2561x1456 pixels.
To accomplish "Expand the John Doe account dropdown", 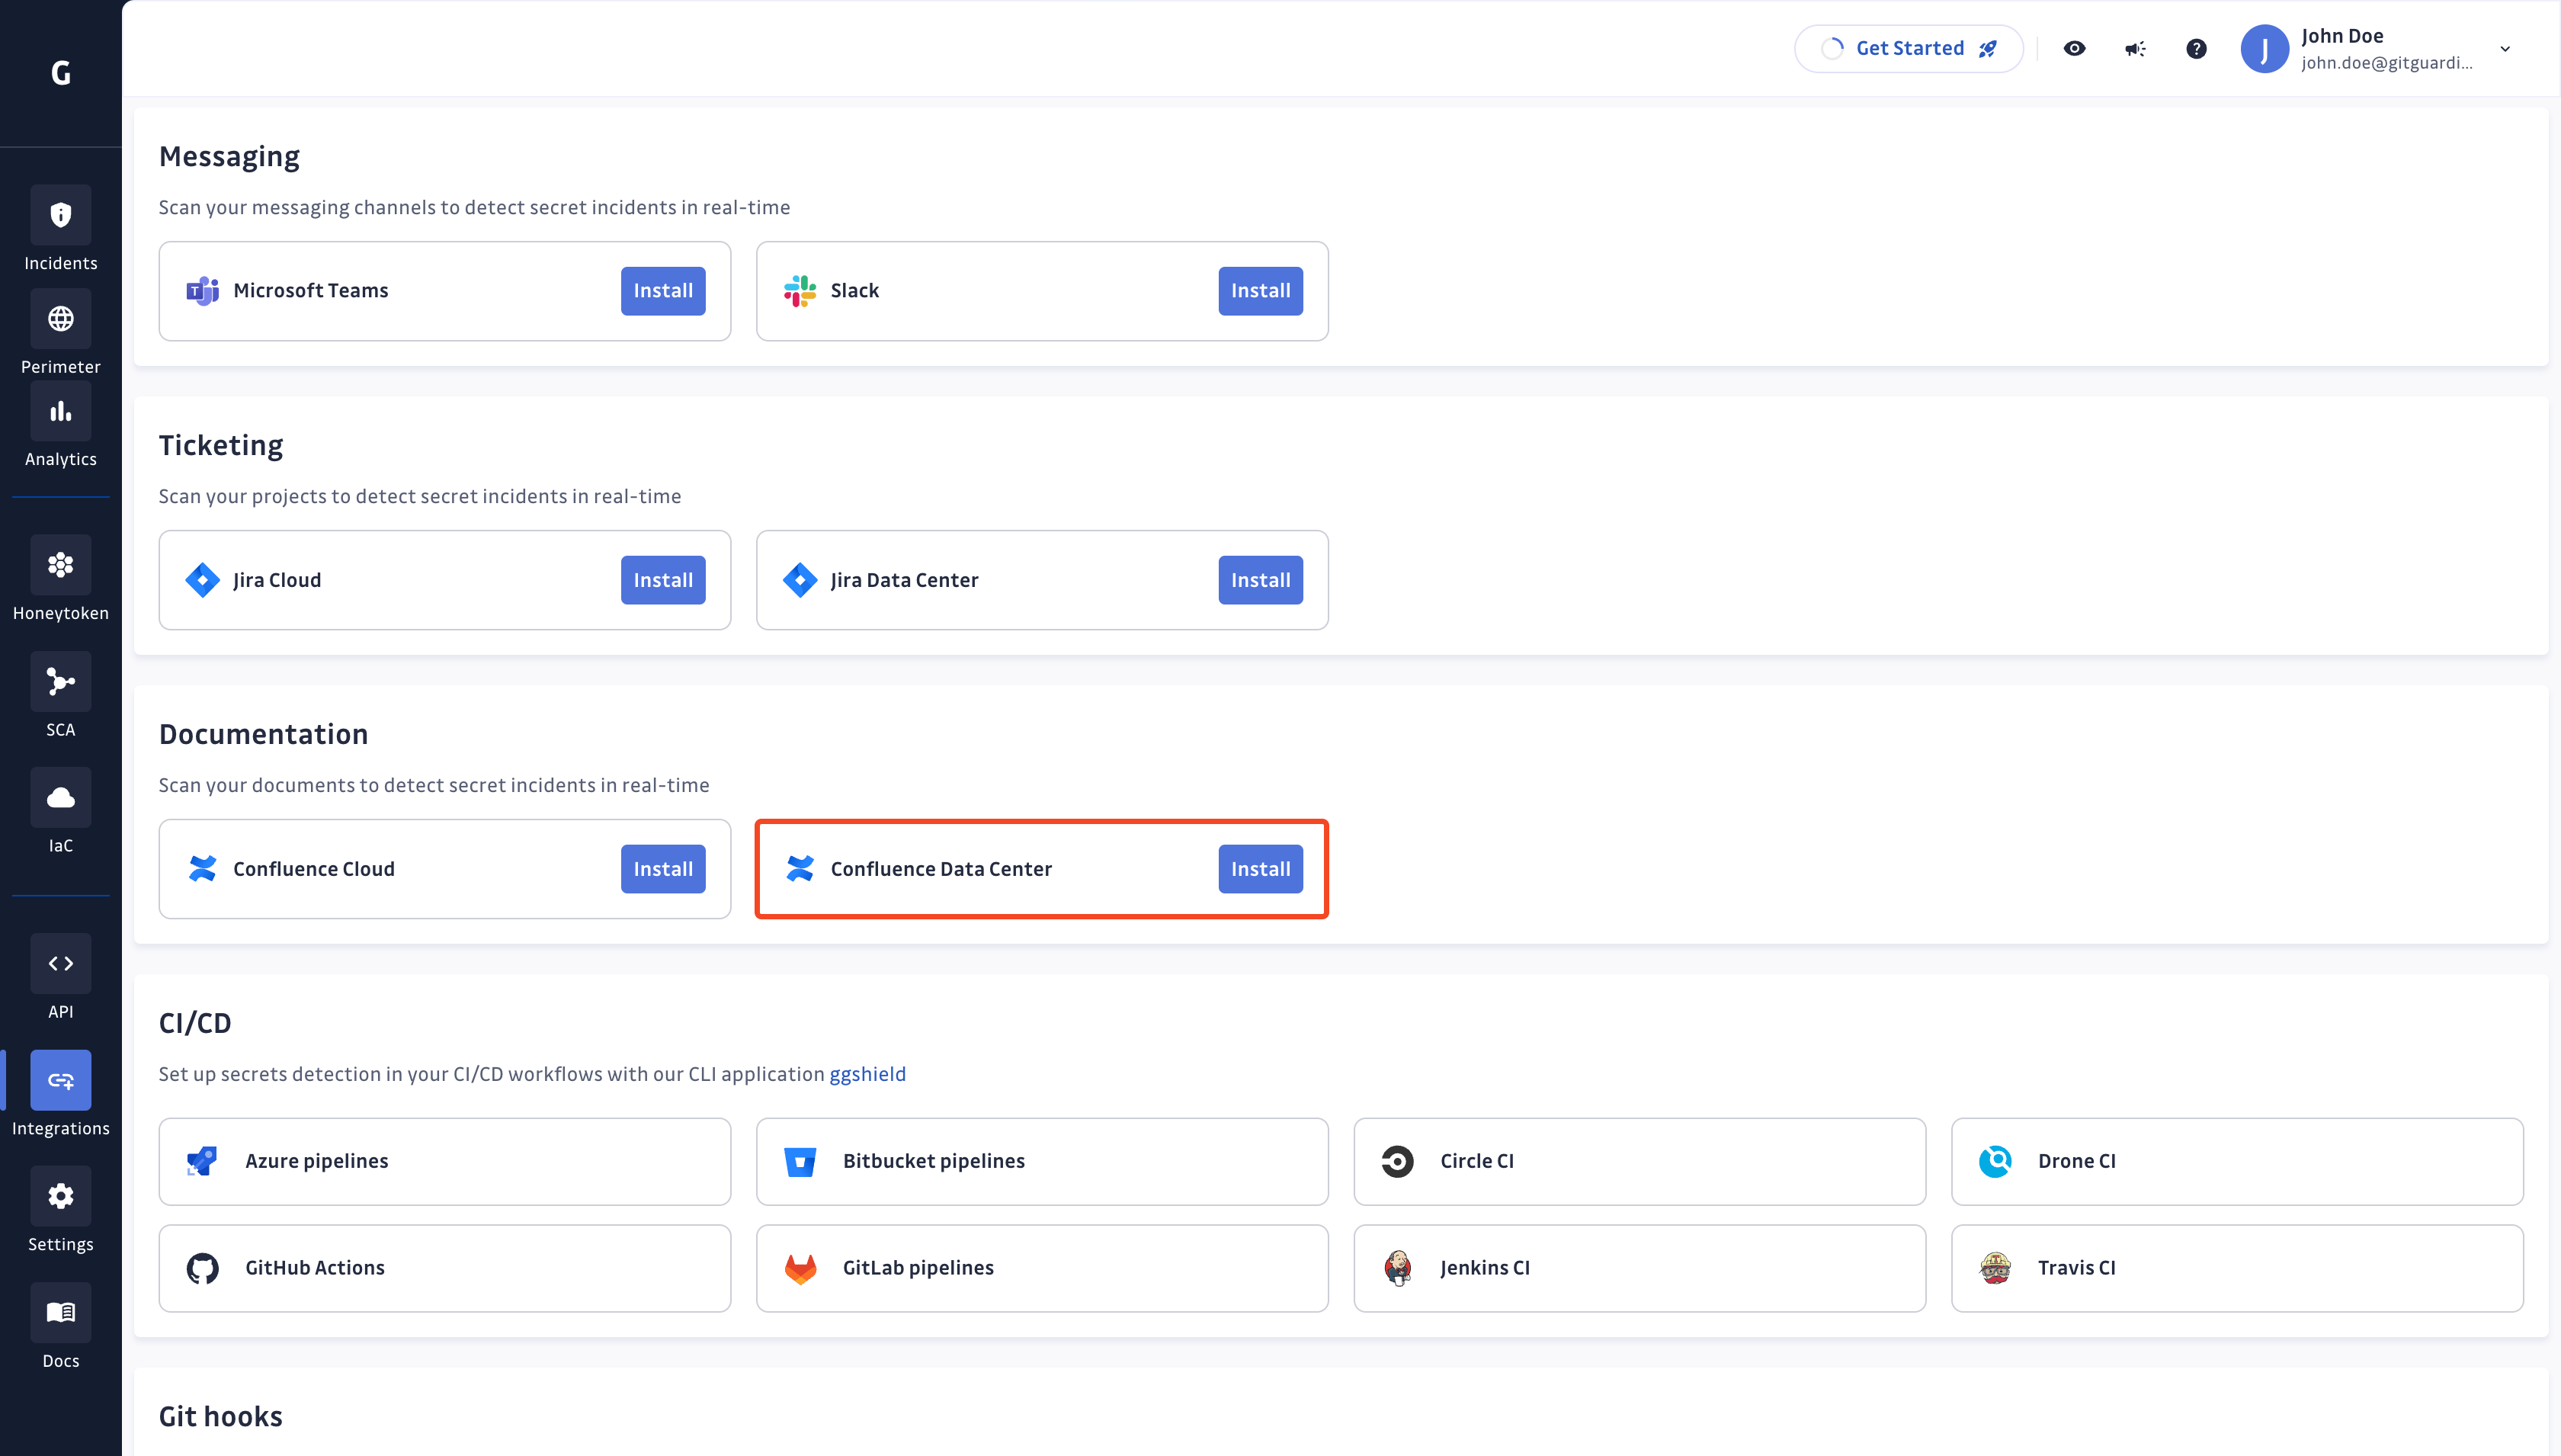I will [2505, 48].
